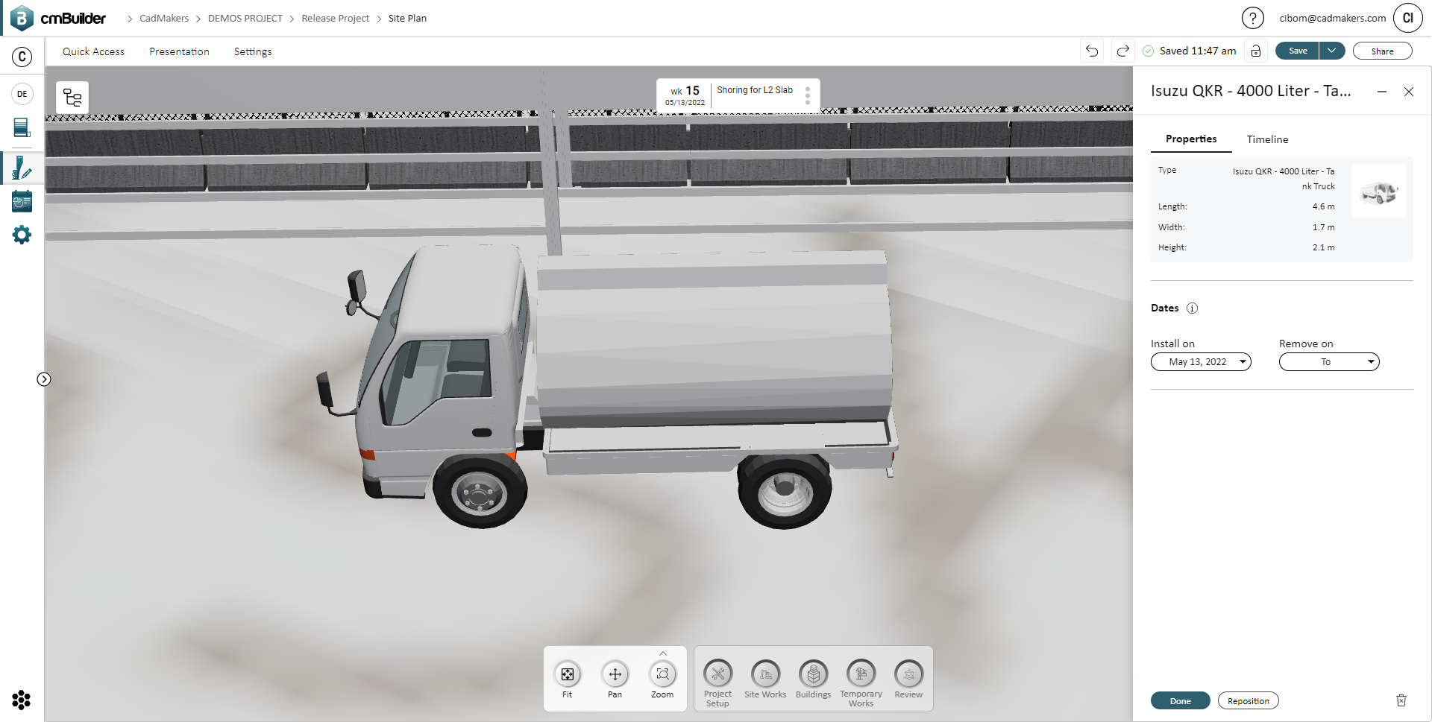
Task: Open the Quick Access menu
Action: pyautogui.click(x=93, y=51)
